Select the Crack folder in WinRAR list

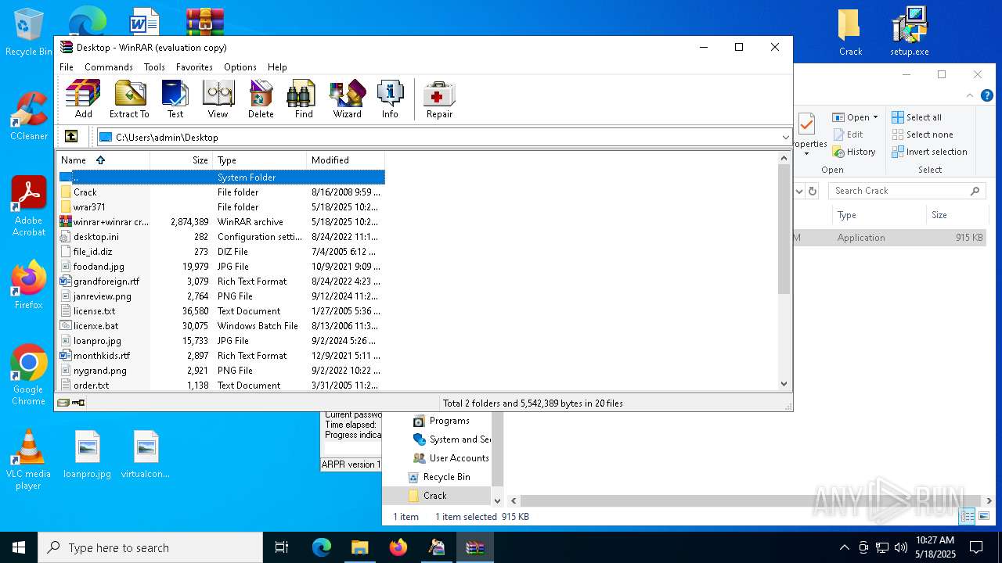(222, 192)
